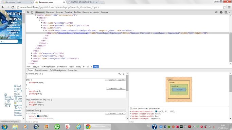Open the Chrome menu hamburger icon
This screenshot has height=130, width=232.
[229, 7]
